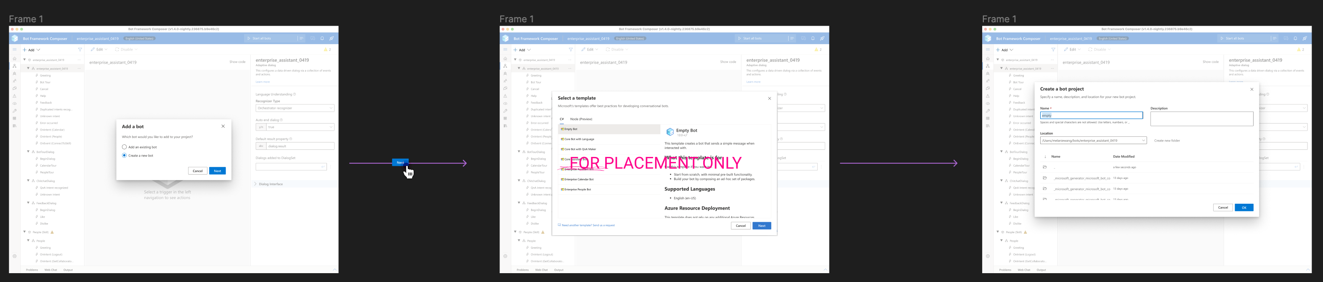The width and height of the screenshot is (1323, 282).
Task: Click the Description text box
Action: click(1202, 119)
